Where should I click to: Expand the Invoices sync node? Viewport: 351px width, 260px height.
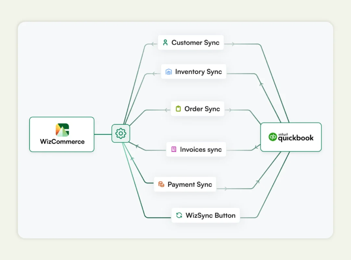pos(196,149)
